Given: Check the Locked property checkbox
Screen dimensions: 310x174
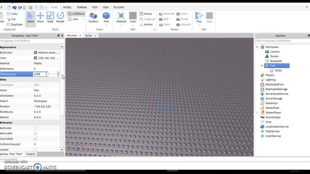Looking at the screenshot, I should click(x=35, y=150).
